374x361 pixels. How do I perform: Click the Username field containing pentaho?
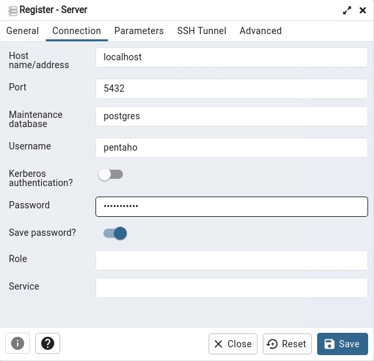[x=231, y=147]
